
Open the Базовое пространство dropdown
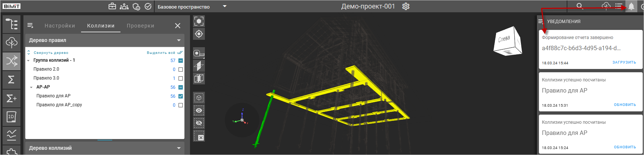click(x=225, y=6)
